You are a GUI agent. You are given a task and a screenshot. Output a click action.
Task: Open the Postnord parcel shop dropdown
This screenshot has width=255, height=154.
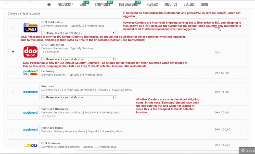[78, 97]
